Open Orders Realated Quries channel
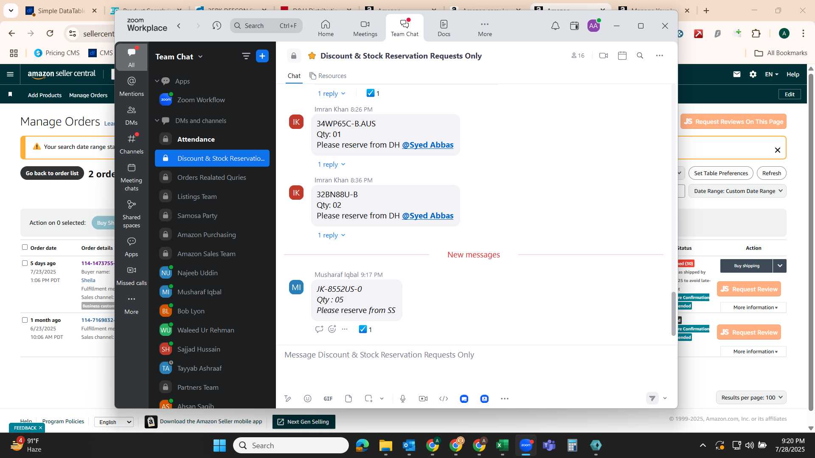 (x=212, y=177)
